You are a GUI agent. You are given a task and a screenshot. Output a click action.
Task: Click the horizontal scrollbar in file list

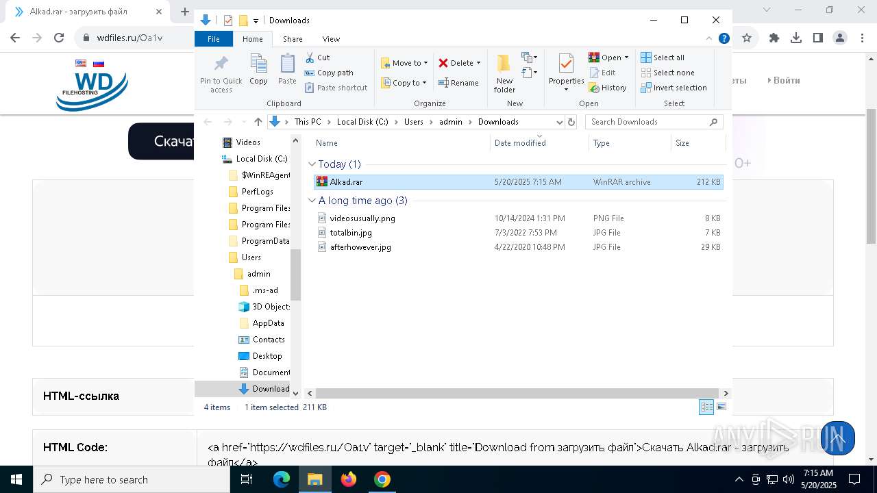(x=516, y=393)
